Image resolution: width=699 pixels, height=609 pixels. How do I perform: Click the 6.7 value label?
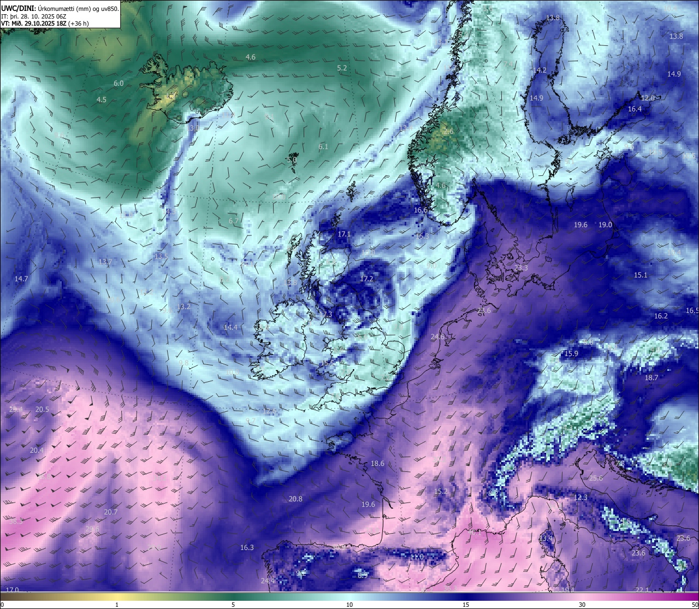234,221
